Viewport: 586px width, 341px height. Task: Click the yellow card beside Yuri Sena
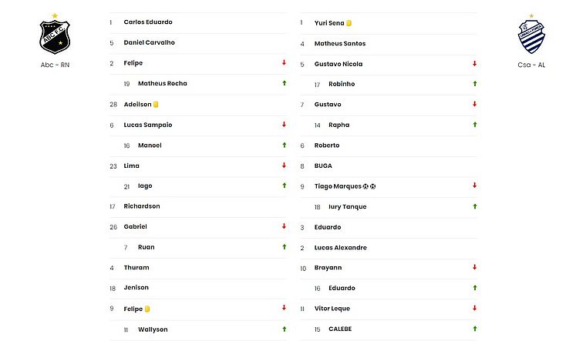(x=349, y=23)
